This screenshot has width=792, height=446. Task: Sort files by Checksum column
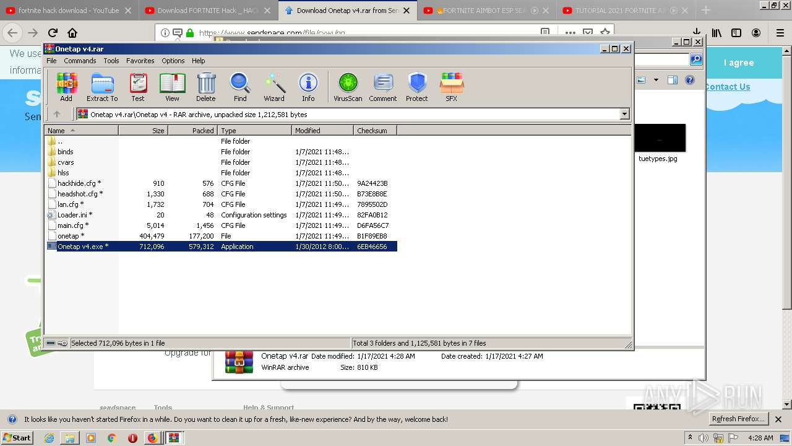375,130
